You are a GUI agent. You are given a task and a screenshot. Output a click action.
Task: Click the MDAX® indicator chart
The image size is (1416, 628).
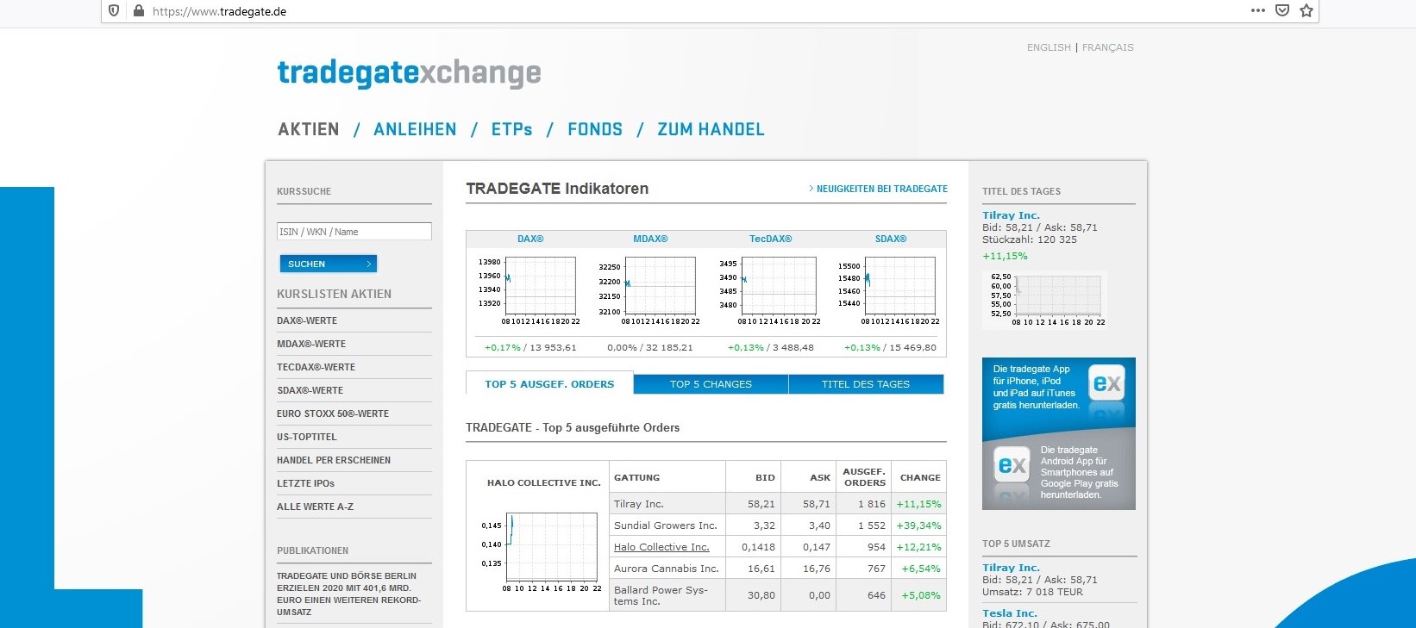click(x=648, y=290)
